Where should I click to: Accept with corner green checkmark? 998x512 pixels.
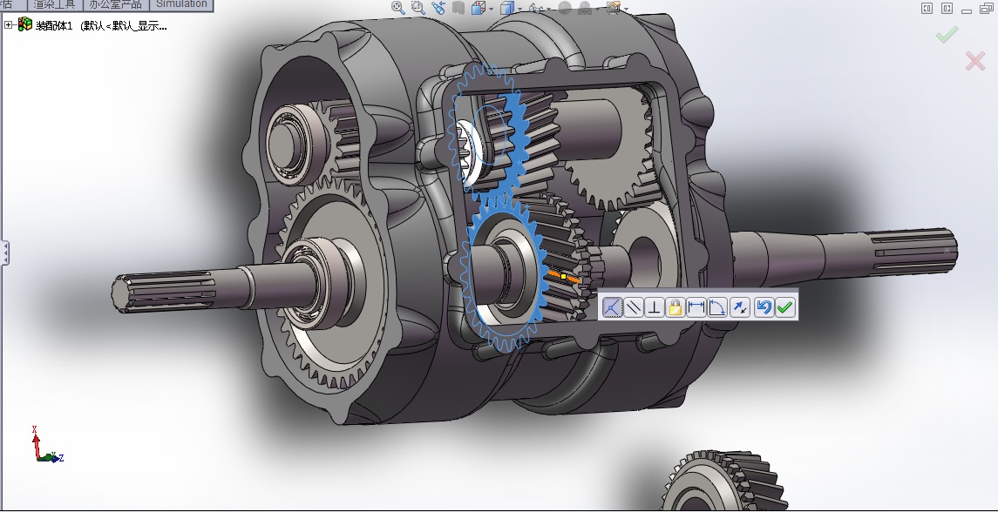pos(947,35)
